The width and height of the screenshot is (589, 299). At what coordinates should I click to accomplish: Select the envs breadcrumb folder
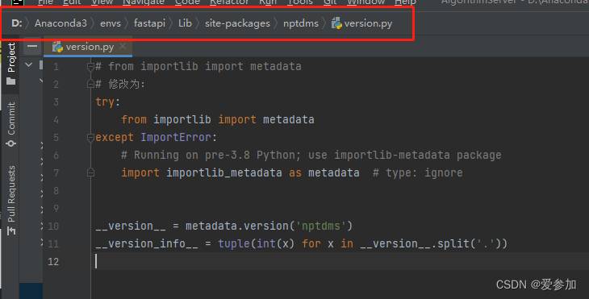pos(111,23)
